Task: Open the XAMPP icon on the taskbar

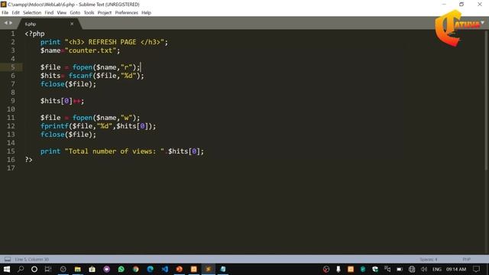Action: point(193,269)
